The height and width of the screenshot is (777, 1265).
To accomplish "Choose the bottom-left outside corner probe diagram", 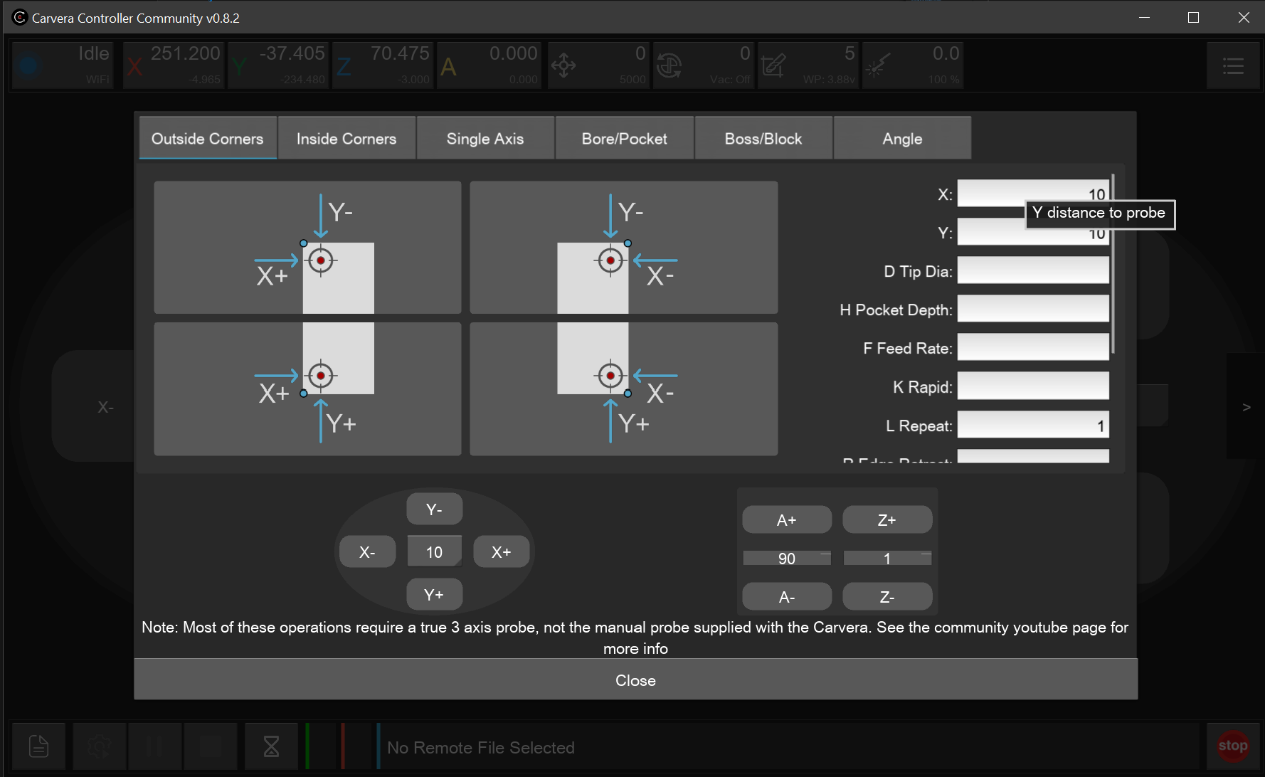I will [307, 388].
